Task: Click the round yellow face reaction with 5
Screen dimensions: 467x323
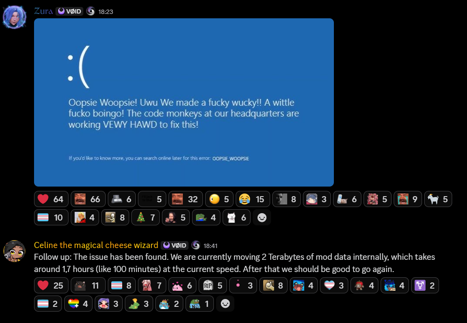Action: (219, 199)
